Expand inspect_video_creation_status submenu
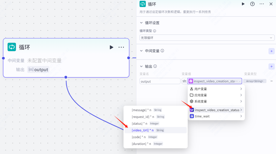The width and height of the screenshot is (276, 154). click(x=216, y=110)
